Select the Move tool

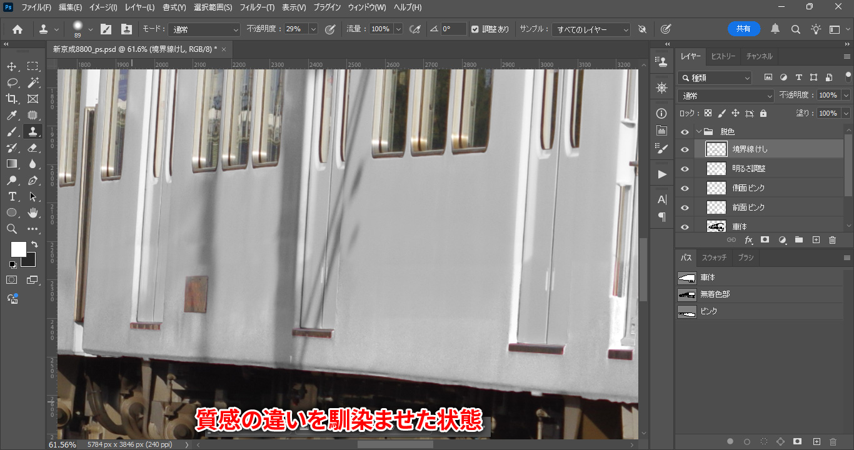coord(12,66)
